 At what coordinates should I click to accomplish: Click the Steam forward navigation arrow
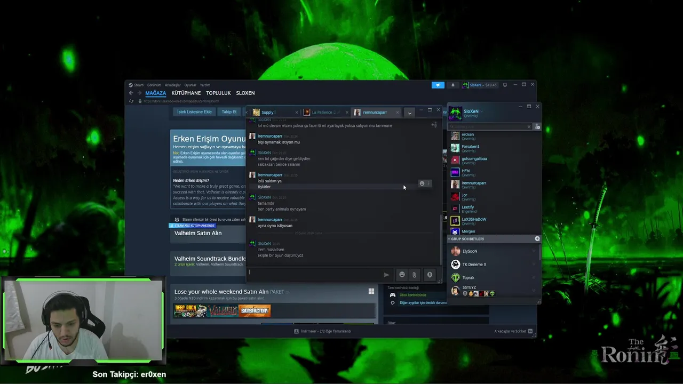(139, 93)
